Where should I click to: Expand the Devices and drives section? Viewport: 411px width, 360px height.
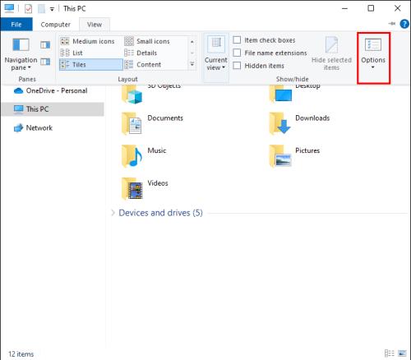[x=113, y=213]
